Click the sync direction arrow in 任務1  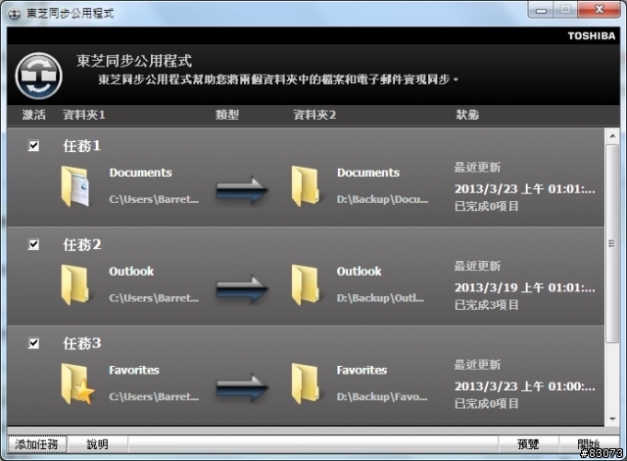click(x=242, y=190)
